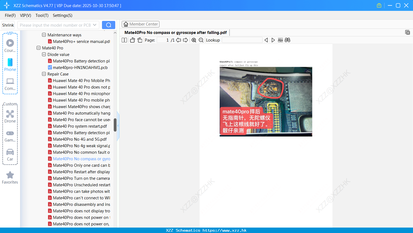Click the tree vertical scrollbar thumb
This screenshot has width=413, height=233.
(115, 125)
